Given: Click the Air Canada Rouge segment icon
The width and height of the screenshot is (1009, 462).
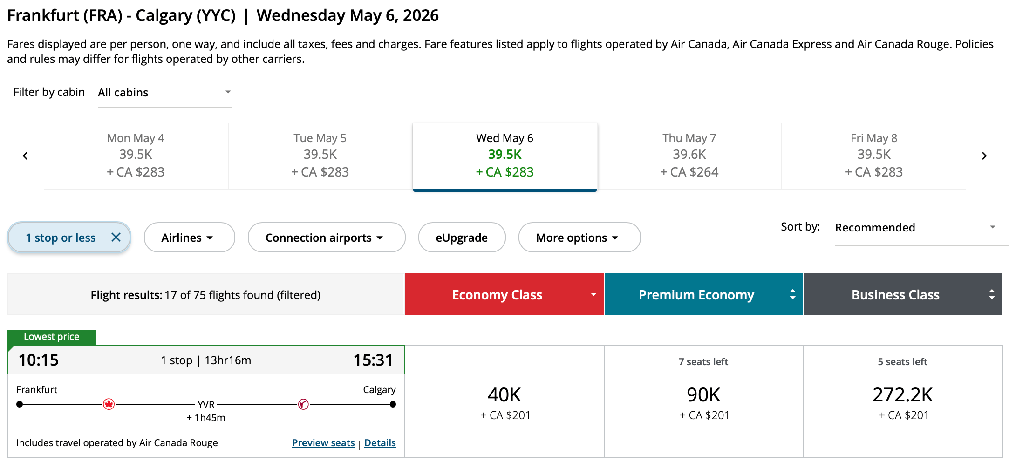Looking at the screenshot, I should 303,404.
